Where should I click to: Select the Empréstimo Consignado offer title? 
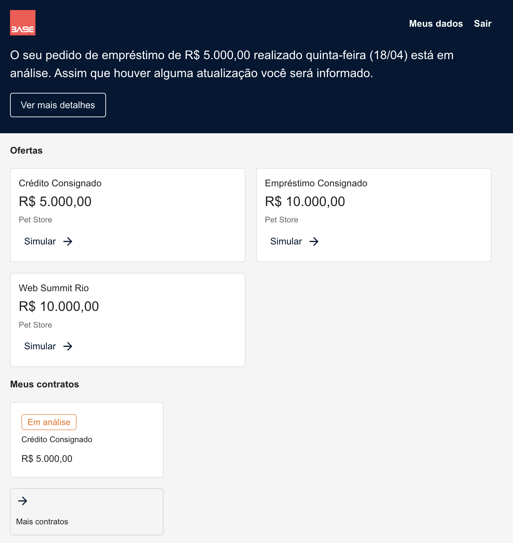[x=316, y=183]
